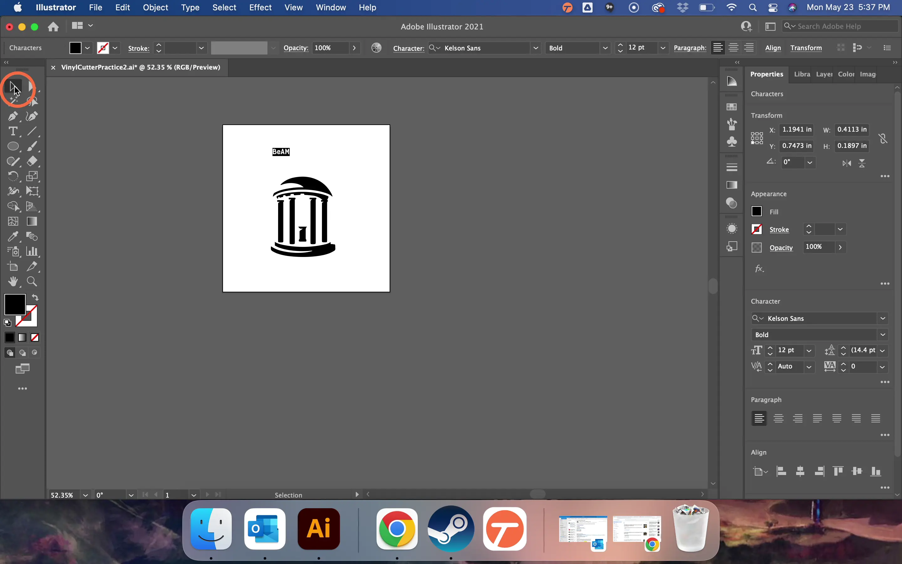Switch to the Color panel tab

point(846,74)
